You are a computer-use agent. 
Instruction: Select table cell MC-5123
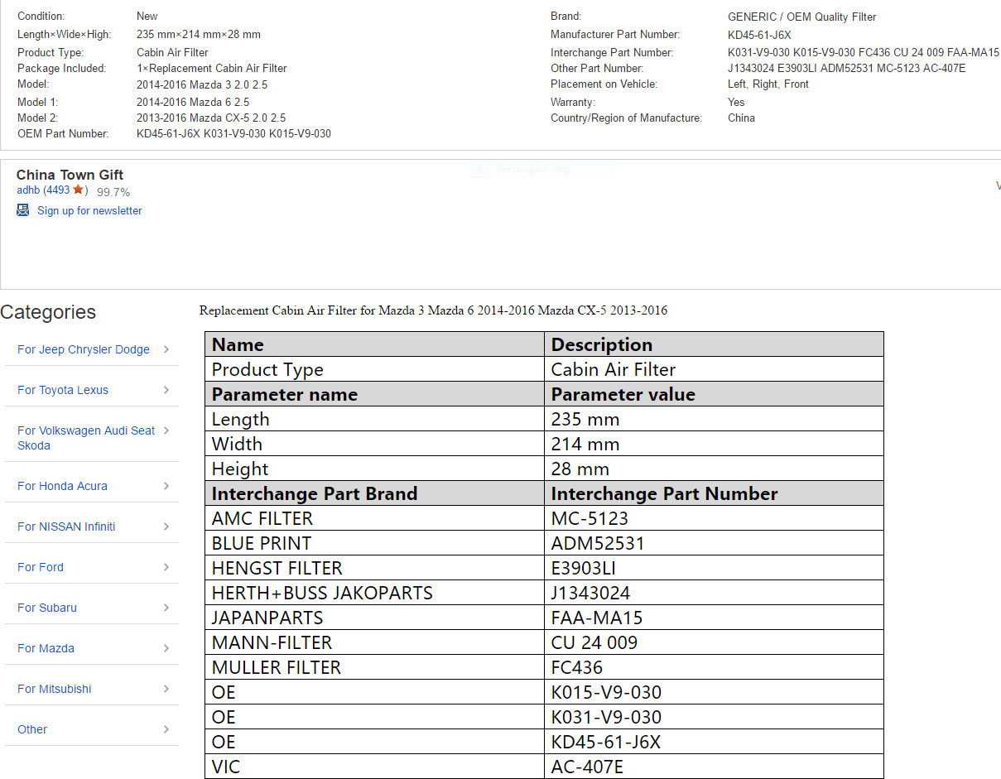(x=714, y=518)
